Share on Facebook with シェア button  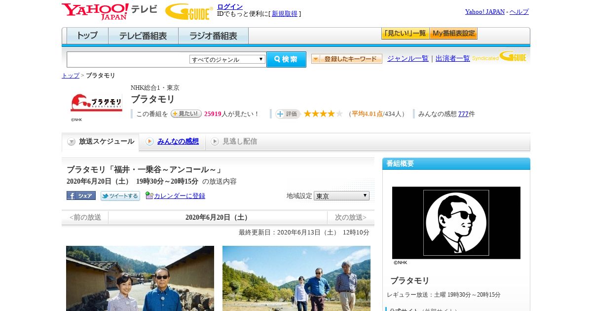(81, 195)
